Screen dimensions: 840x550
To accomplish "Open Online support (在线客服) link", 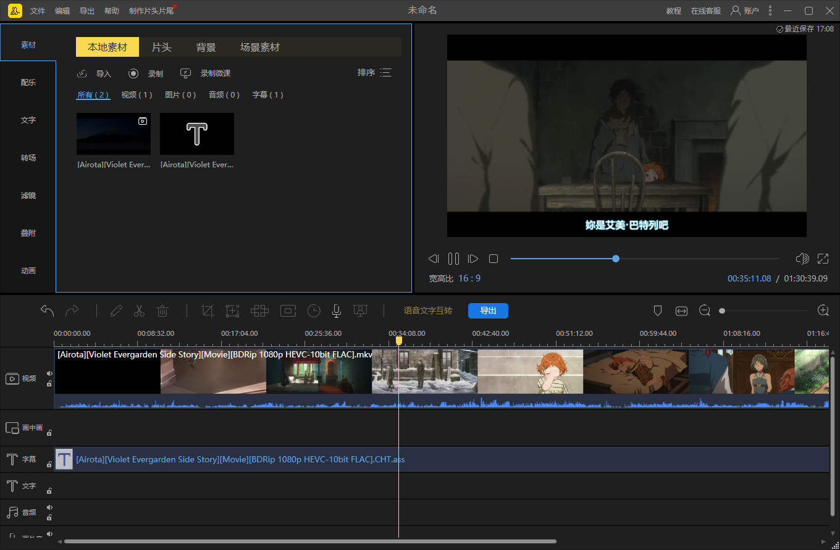I will pos(706,11).
